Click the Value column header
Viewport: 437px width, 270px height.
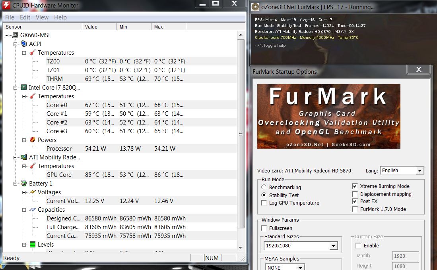[x=99, y=27]
